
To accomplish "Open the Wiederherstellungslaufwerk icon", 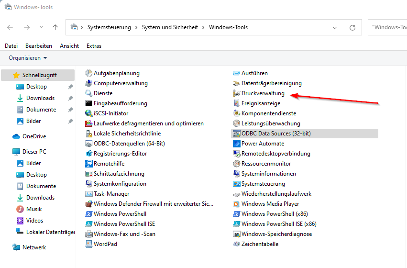I will pos(236,194).
